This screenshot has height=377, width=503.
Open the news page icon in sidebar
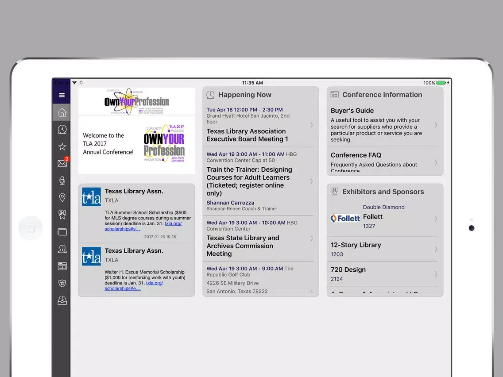(x=62, y=266)
